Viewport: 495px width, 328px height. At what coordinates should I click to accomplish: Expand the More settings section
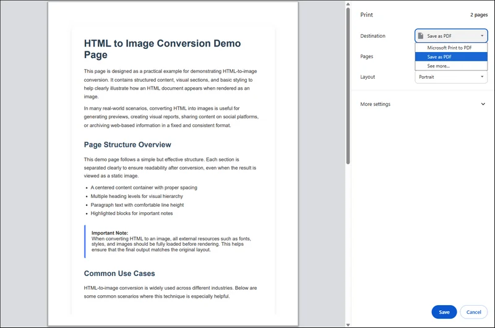click(423, 104)
